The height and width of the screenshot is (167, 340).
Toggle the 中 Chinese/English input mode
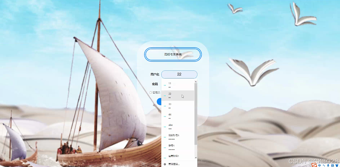(x=319, y=165)
